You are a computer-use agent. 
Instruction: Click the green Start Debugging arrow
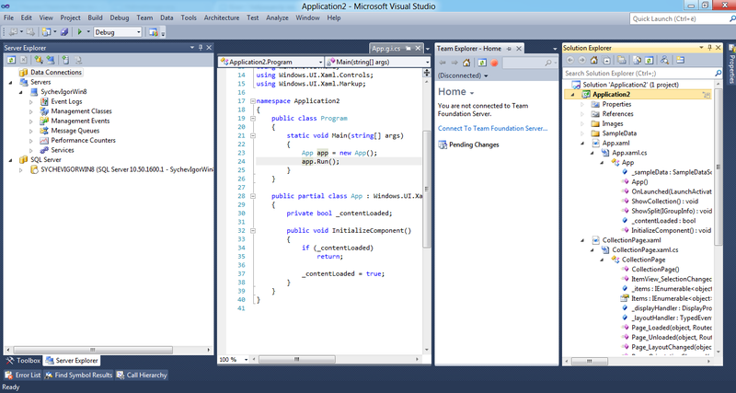pyautogui.click(x=81, y=31)
